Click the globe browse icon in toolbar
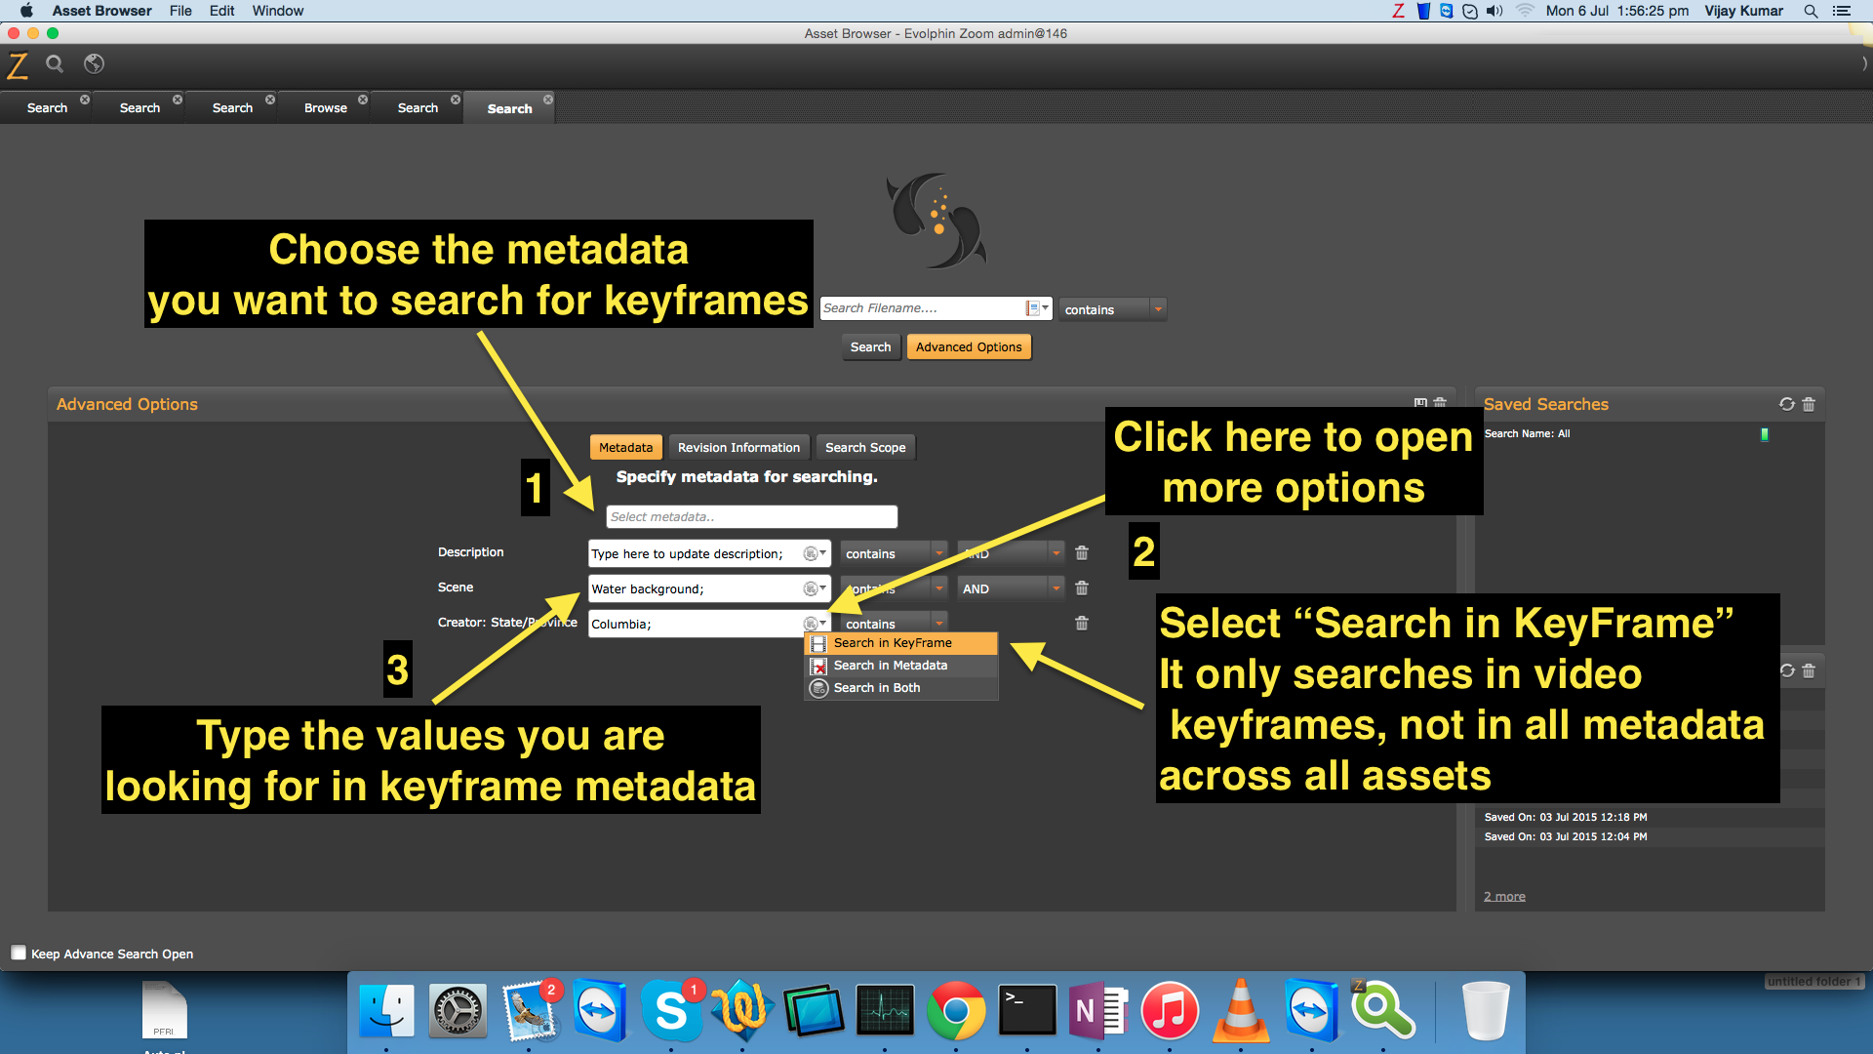This screenshot has width=1873, height=1054. pos(94,64)
